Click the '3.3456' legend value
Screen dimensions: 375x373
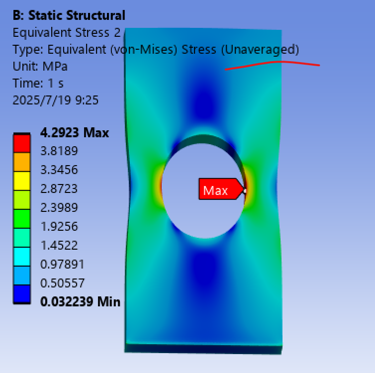(59, 170)
